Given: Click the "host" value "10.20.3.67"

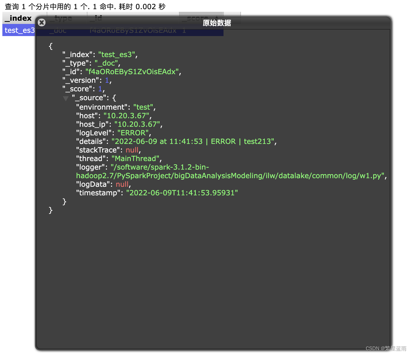Looking at the screenshot, I should pyautogui.click(x=126, y=116).
